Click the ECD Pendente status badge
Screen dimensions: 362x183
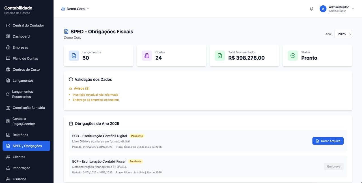(137, 136)
